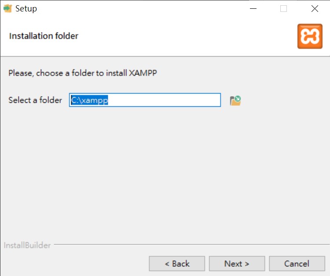
Task: Go to the previous step with Back
Action: [177, 264]
